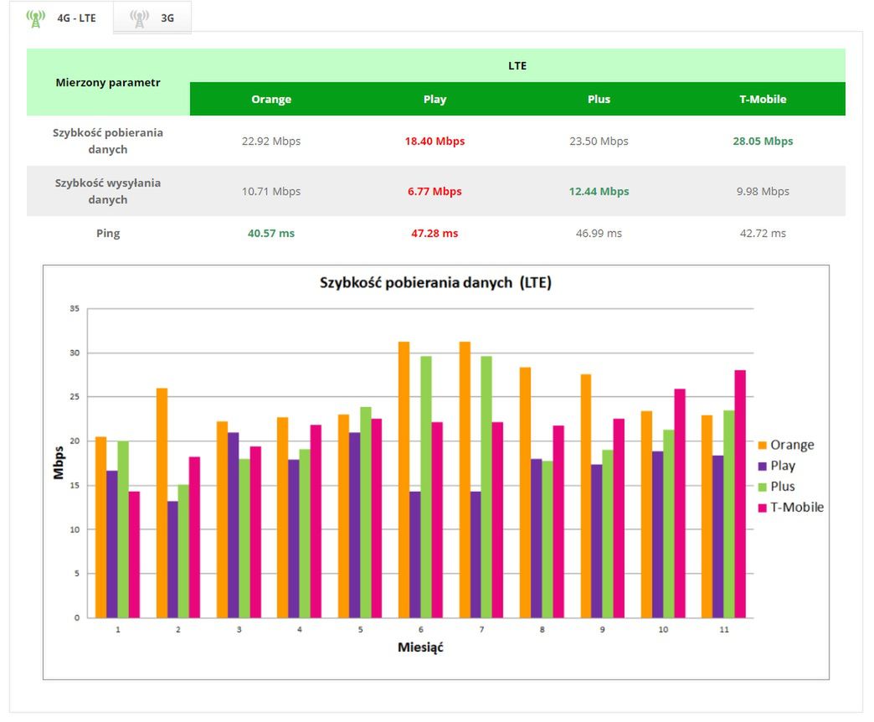Click the orange Orange legend swatch
Image resolution: width=874 pixels, height=722 pixels.
762,445
